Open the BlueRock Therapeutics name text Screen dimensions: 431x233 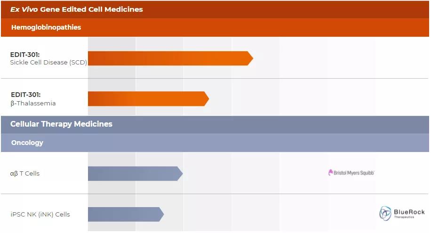tap(409, 213)
